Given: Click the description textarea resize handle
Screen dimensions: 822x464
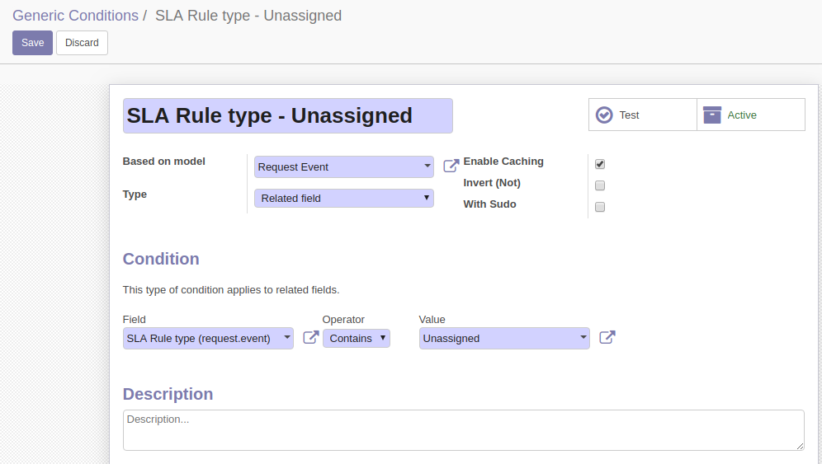Looking at the screenshot, I should [x=800, y=446].
